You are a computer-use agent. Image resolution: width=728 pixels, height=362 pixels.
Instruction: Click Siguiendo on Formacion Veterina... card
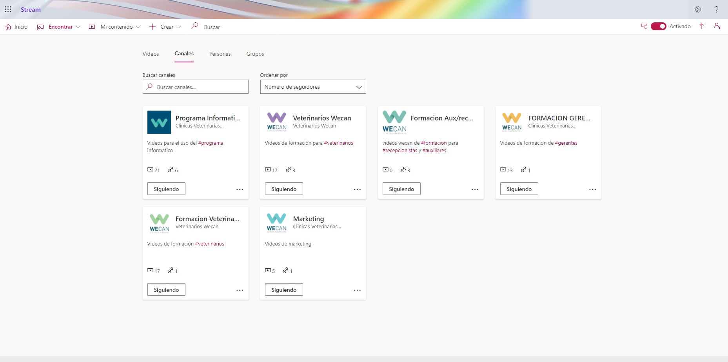166,289
